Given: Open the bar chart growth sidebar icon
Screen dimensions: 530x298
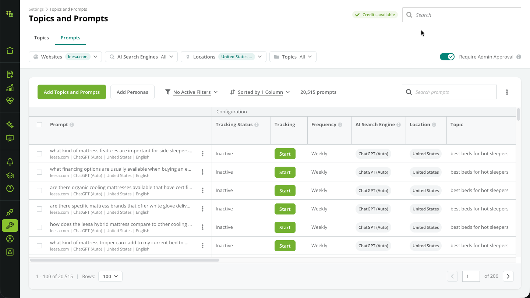Looking at the screenshot, I should point(10,88).
